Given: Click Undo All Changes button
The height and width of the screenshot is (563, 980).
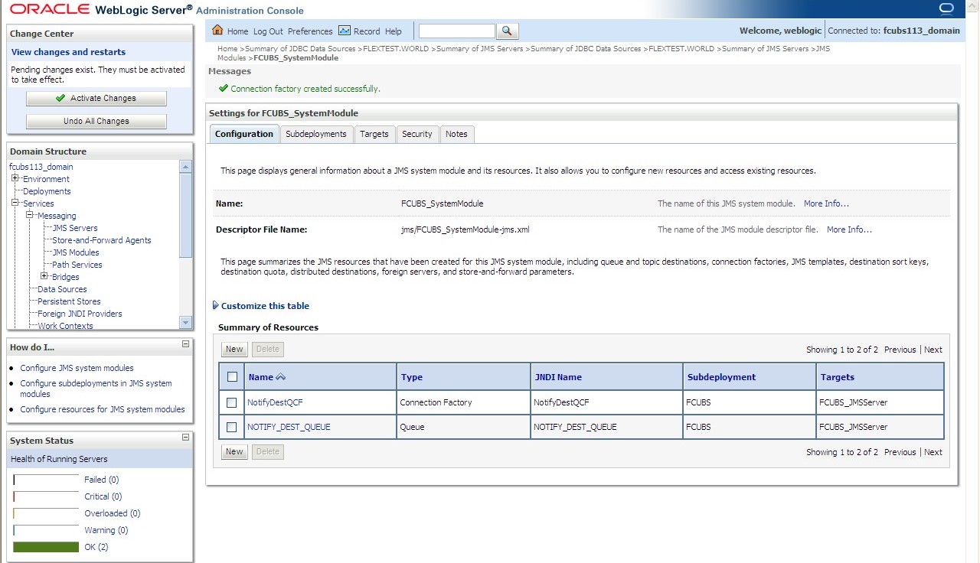Looking at the screenshot, I should (96, 121).
